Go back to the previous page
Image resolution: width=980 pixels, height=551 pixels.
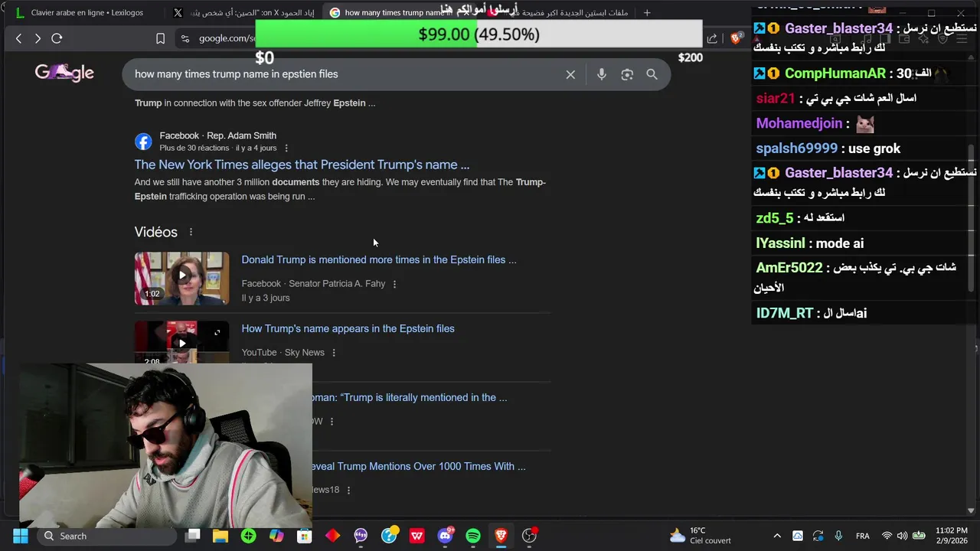tap(18, 38)
